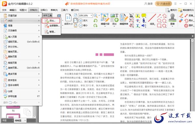Choose 全部删除... in the watermark submenu

click(x=51, y=26)
